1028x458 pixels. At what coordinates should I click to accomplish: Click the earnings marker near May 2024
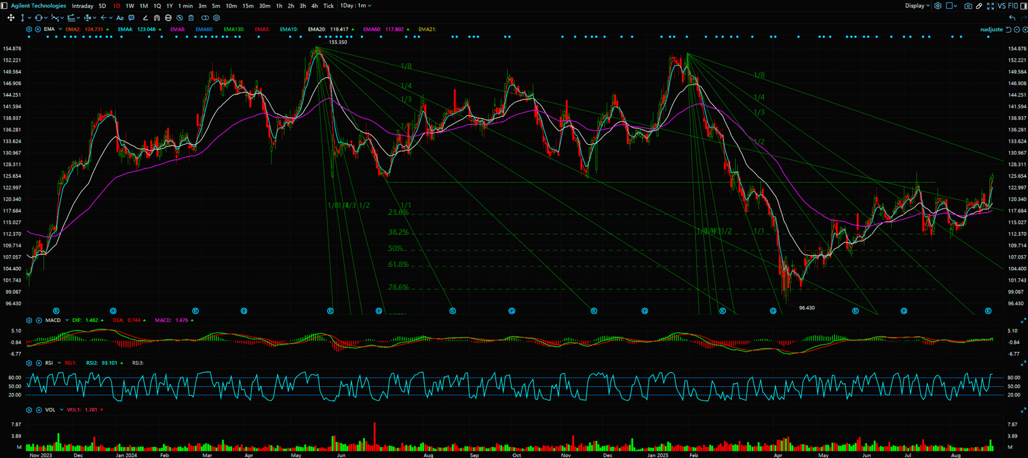[x=330, y=311]
